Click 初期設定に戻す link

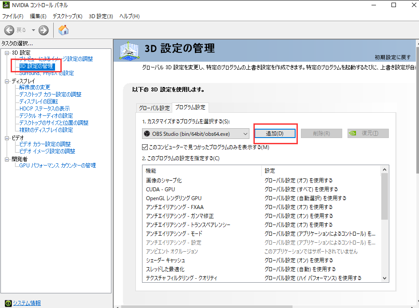392,57
